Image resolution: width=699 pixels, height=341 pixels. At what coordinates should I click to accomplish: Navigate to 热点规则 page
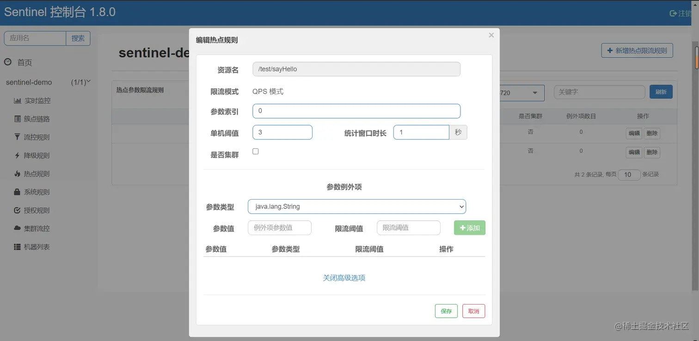coord(37,174)
